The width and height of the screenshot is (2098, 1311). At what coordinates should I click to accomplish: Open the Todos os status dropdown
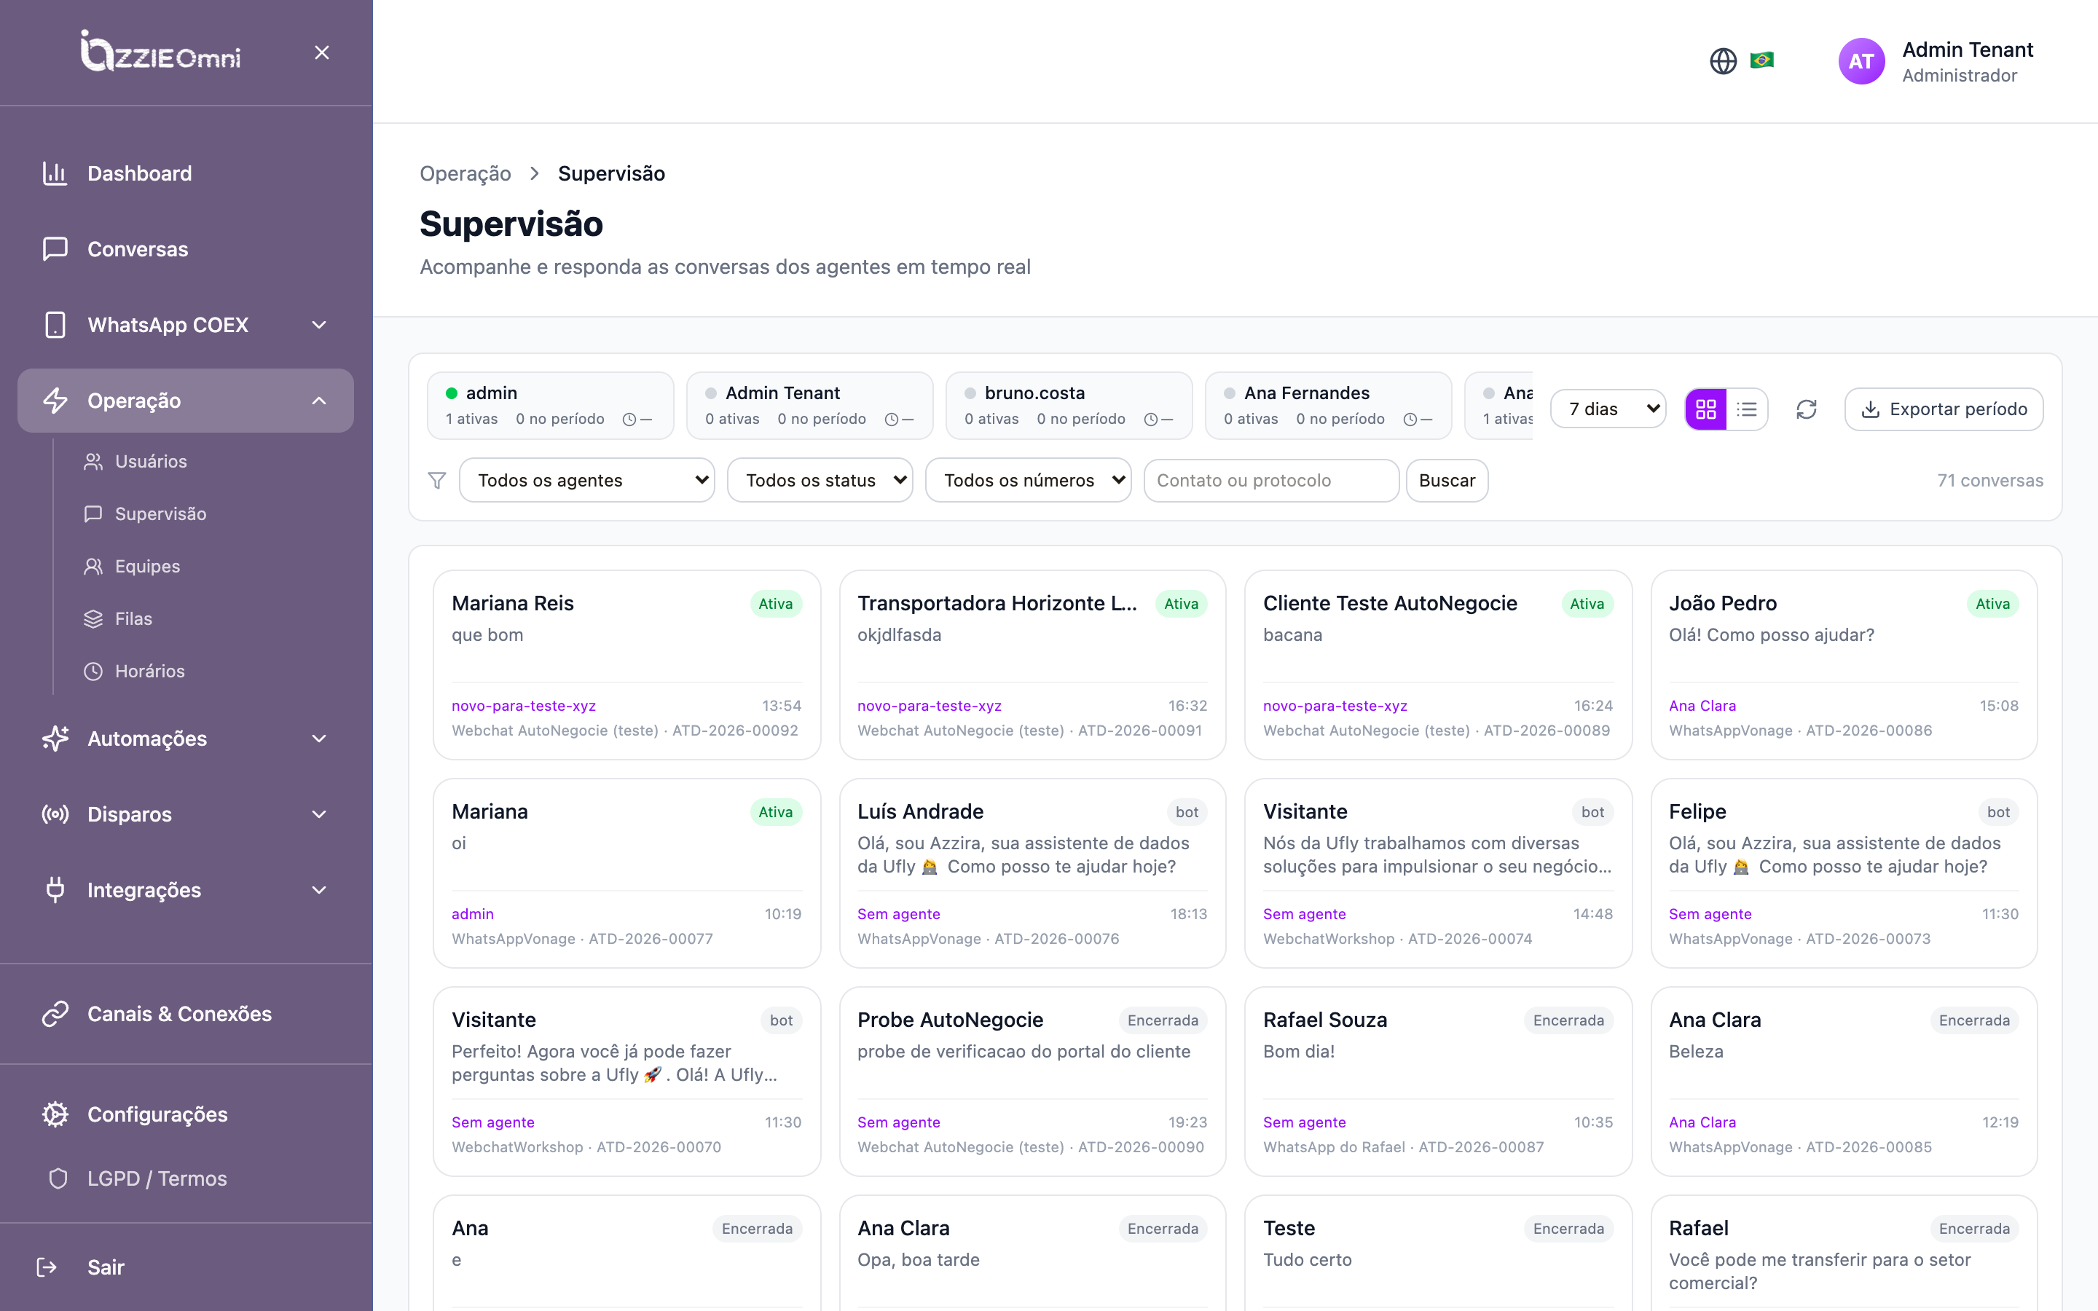coord(820,481)
